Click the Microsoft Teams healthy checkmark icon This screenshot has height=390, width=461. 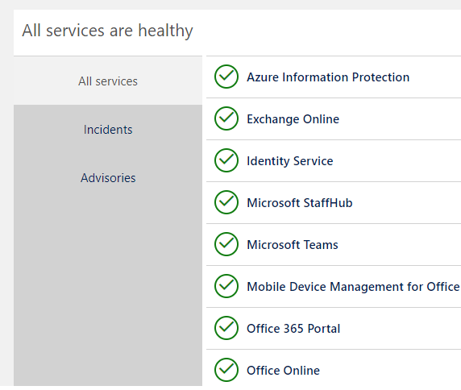(226, 244)
